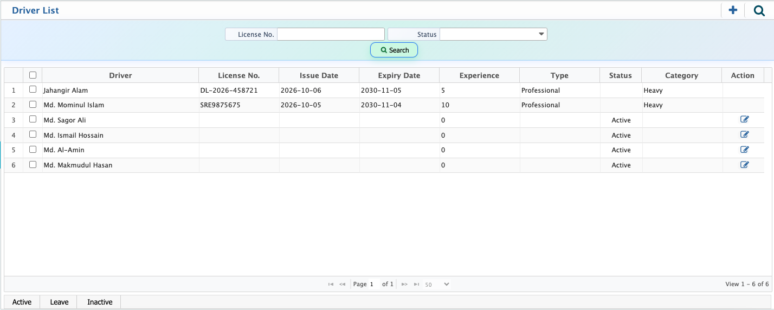The width and height of the screenshot is (774, 310).
Task: Check the box for Md. Sagor Ali
Action: tap(33, 120)
